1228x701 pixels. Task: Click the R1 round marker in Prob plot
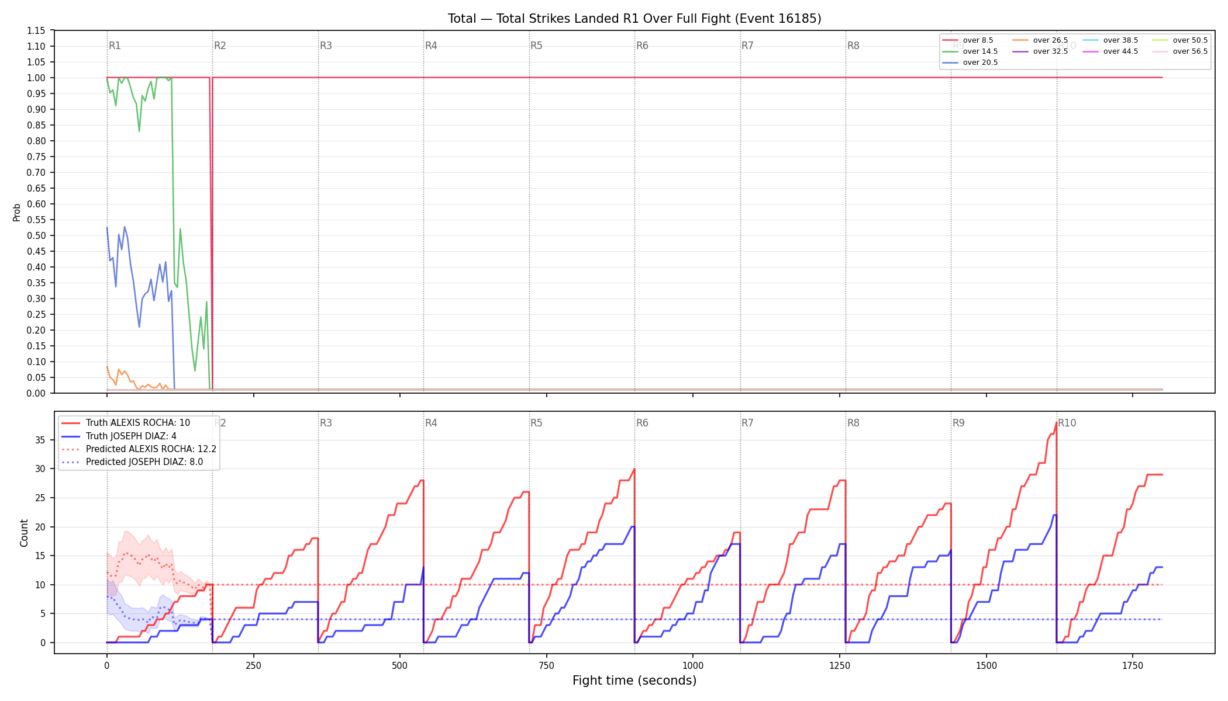click(115, 46)
